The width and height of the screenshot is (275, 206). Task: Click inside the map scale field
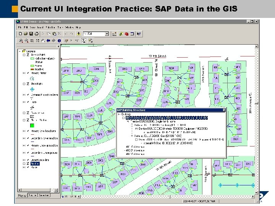pos(94,34)
